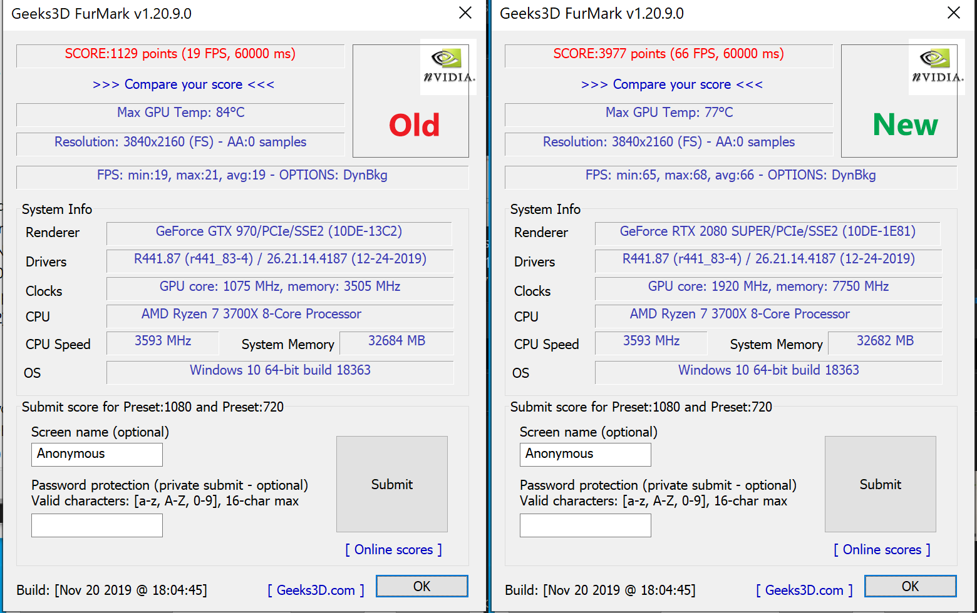Screen dimensions: 977x613
Task: Open Online scores link in the New window
Action: pos(882,550)
